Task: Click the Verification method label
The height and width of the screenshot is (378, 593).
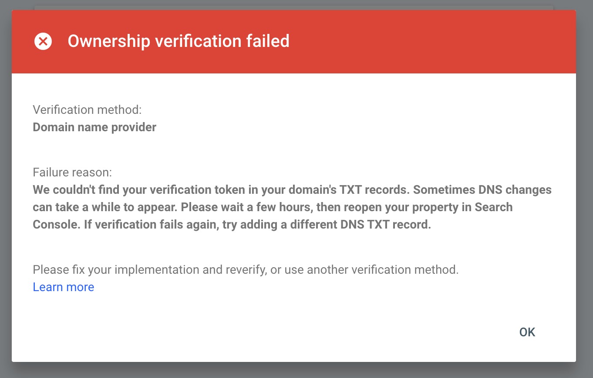Action: pos(87,110)
